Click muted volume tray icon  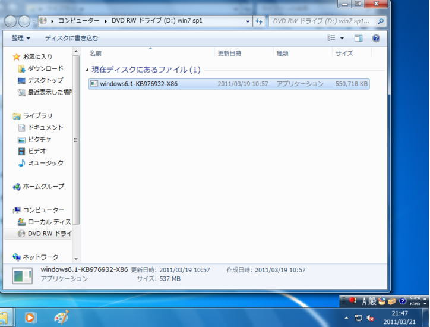(370, 318)
